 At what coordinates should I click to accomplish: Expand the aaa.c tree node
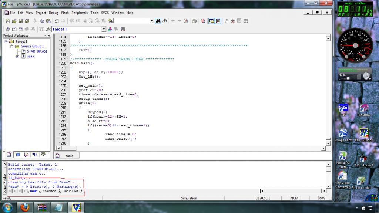pos(18,57)
